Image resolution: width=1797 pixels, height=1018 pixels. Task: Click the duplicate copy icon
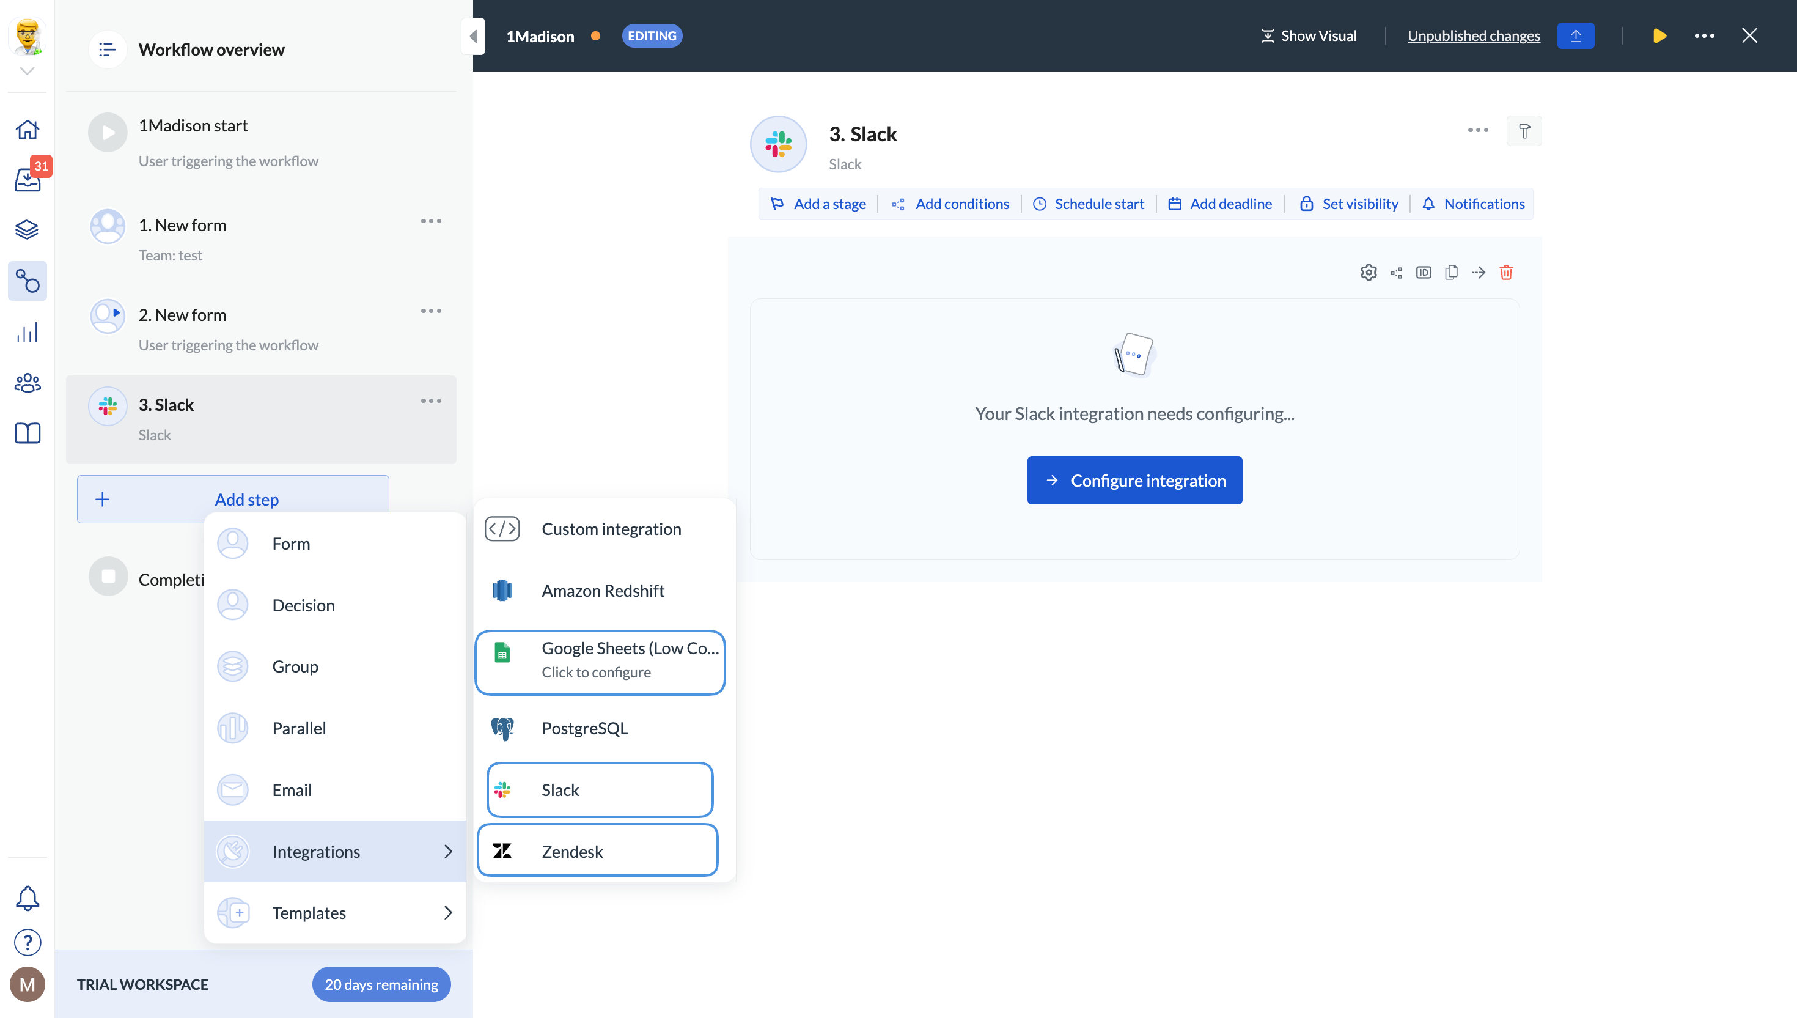1451,272
